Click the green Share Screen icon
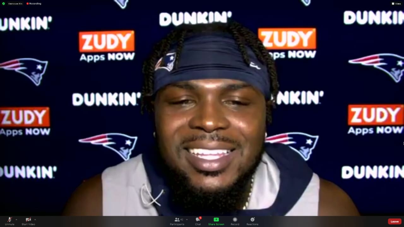This screenshot has width=404, height=227. coord(216,219)
